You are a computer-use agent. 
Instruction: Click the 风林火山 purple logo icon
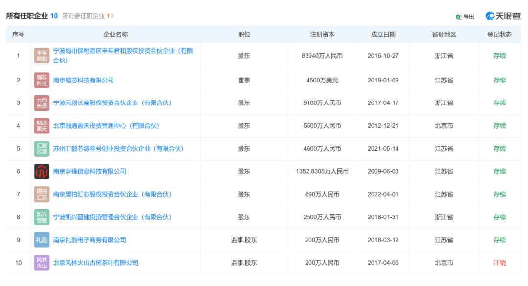pyautogui.click(x=42, y=263)
